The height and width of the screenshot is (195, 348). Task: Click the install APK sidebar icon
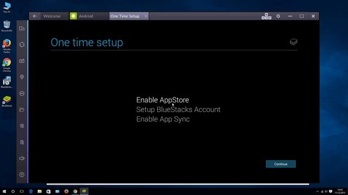click(22, 93)
